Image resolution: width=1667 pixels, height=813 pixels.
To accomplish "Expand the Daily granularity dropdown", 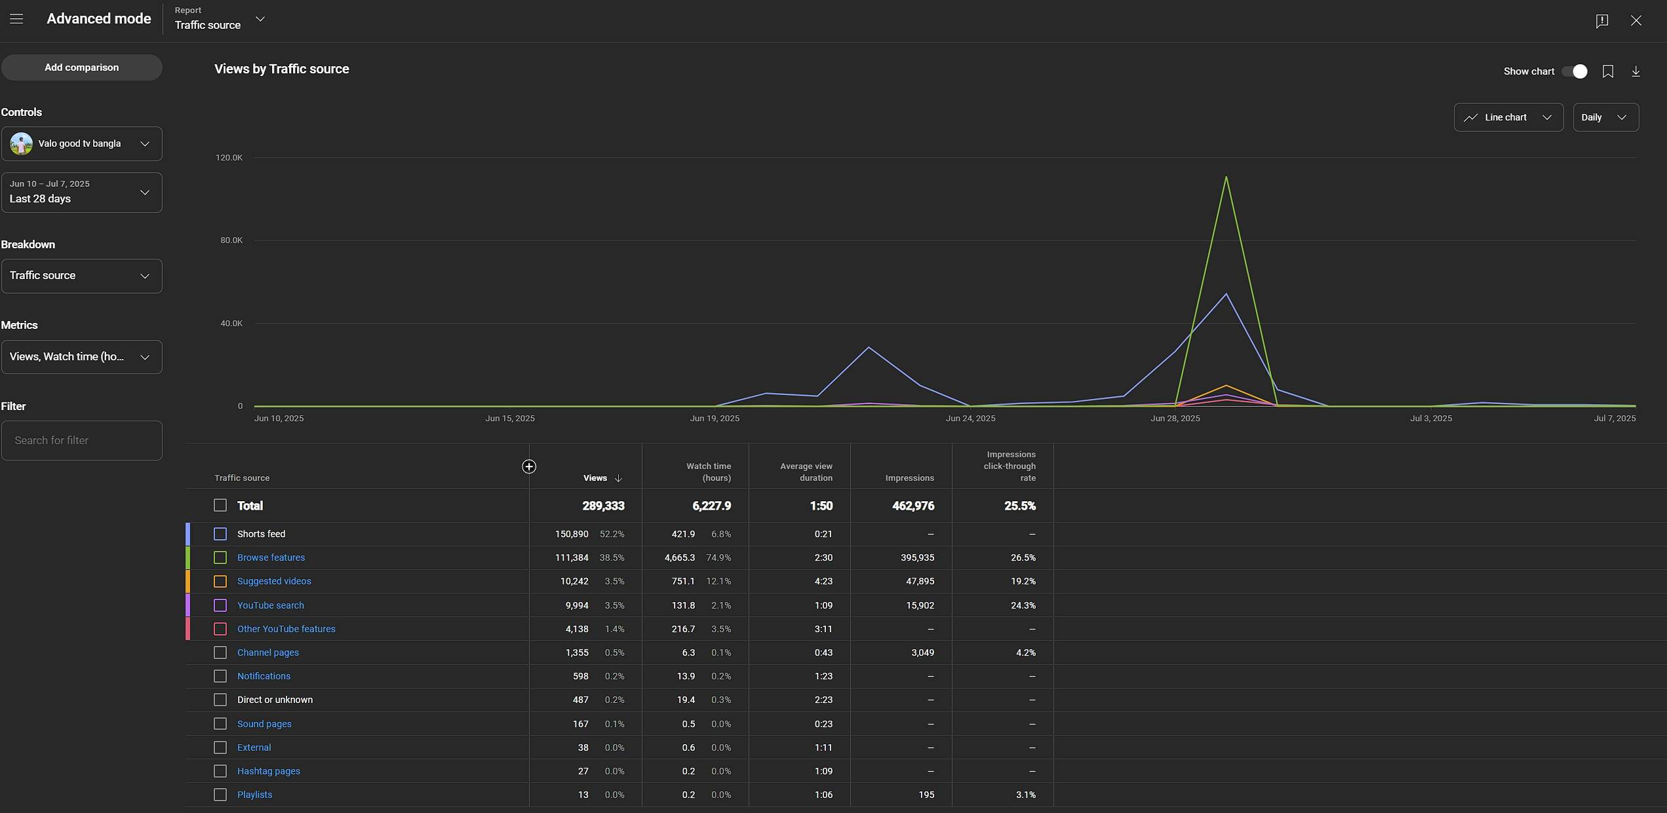I will coord(1605,117).
